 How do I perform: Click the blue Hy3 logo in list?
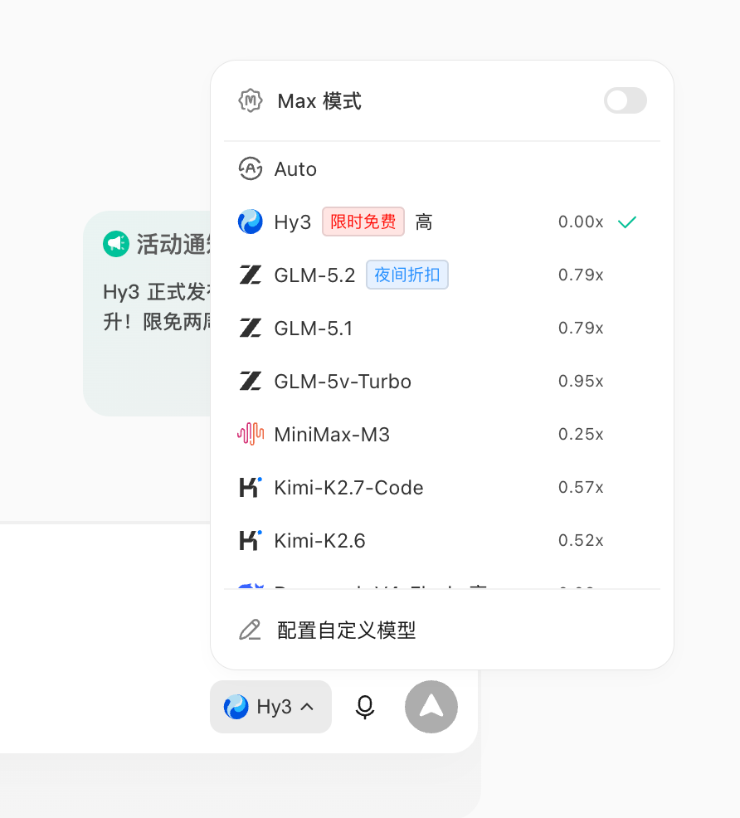(251, 222)
